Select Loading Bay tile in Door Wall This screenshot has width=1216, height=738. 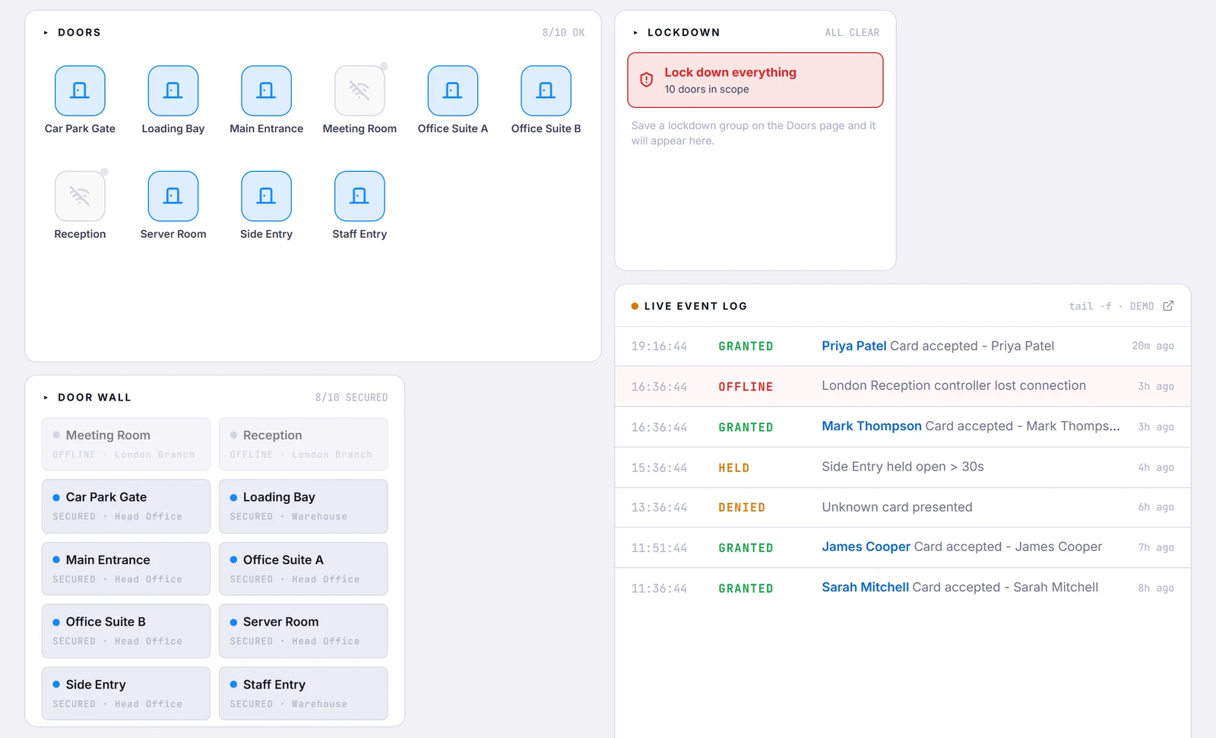coord(303,506)
